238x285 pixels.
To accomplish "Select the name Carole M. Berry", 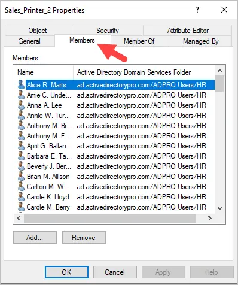I will coord(48,207).
